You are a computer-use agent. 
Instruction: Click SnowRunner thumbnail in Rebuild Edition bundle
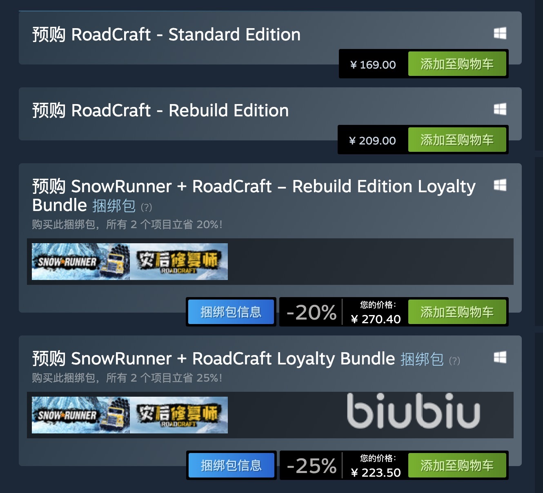81,262
